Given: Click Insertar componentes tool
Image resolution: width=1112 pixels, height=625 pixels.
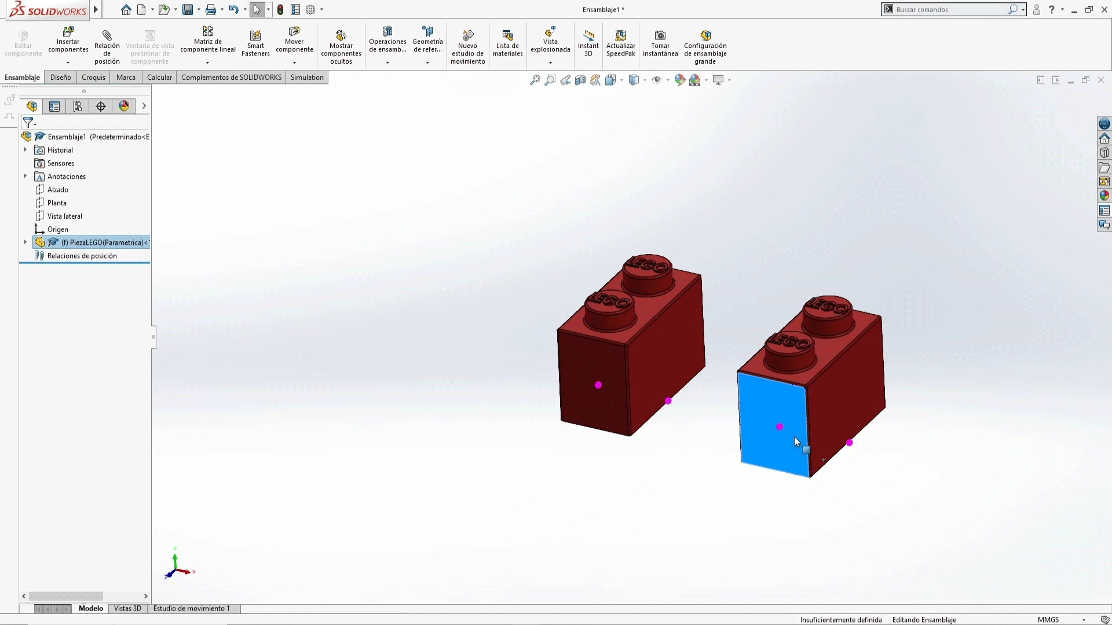Looking at the screenshot, I should click(68, 41).
